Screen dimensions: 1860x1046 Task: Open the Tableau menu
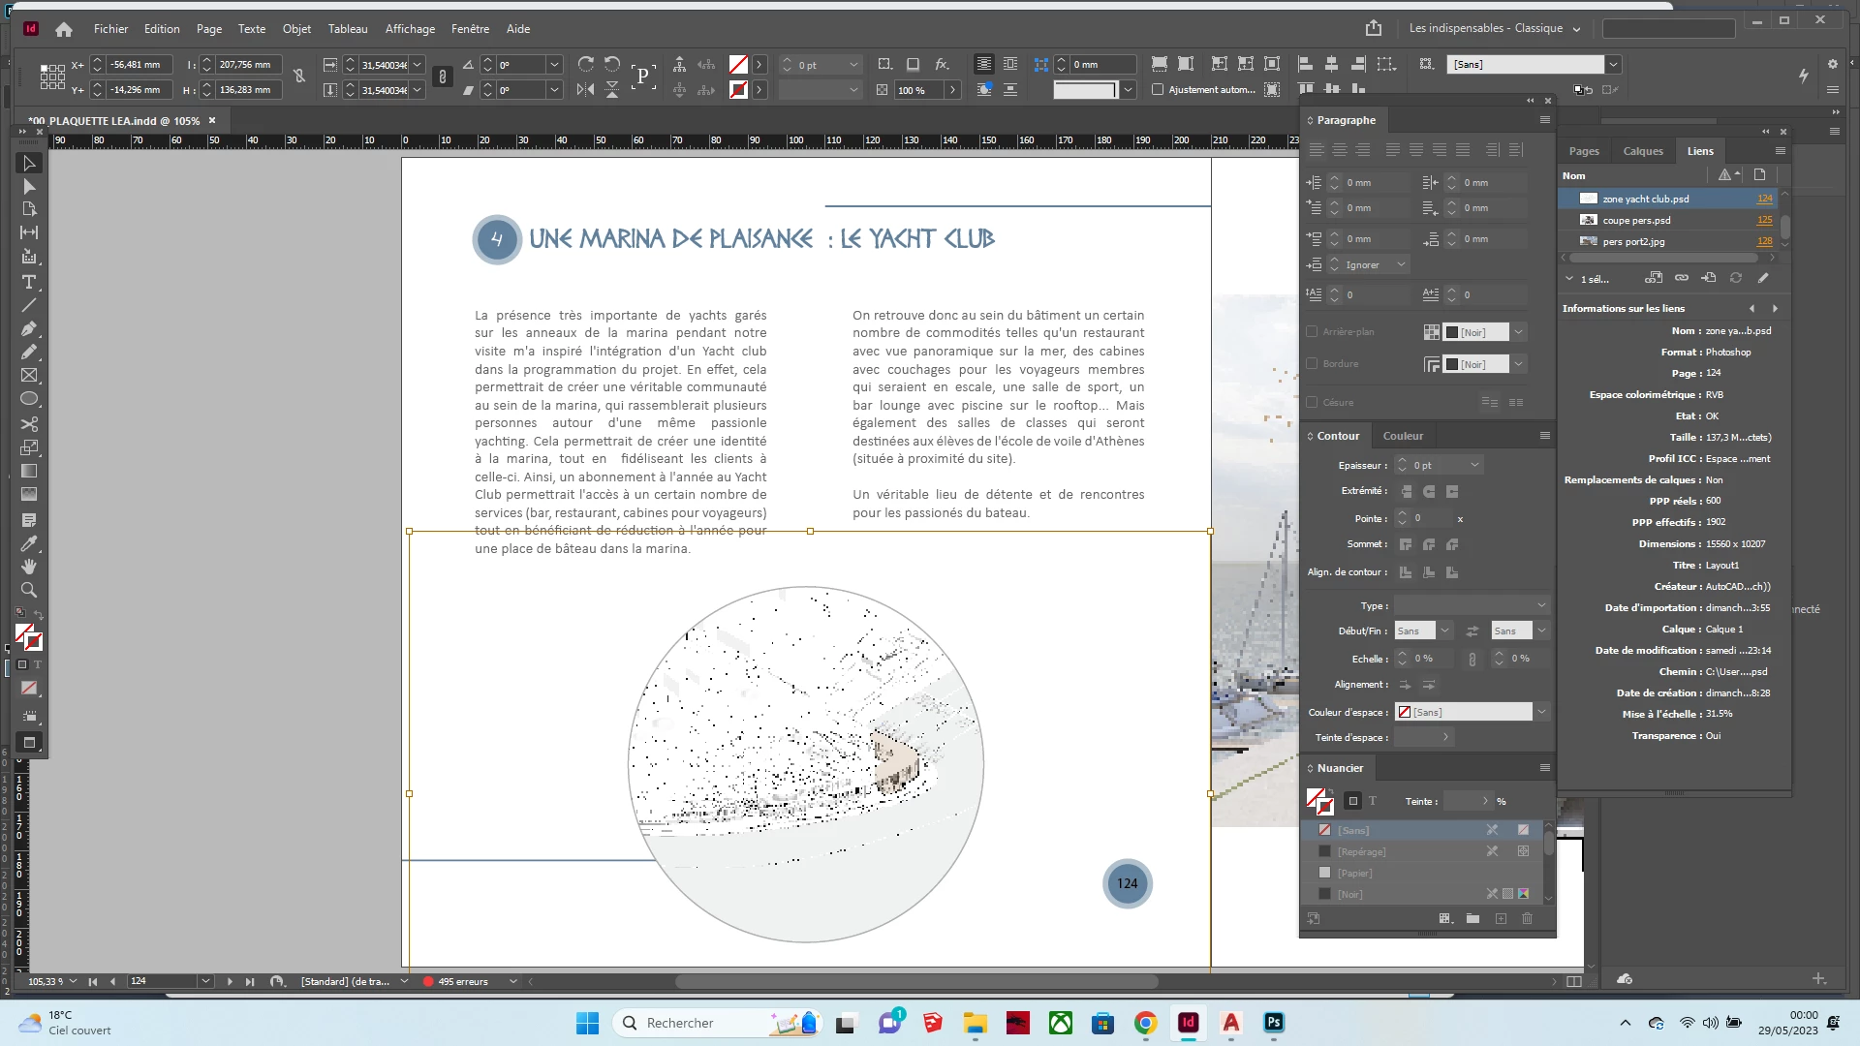[347, 28]
